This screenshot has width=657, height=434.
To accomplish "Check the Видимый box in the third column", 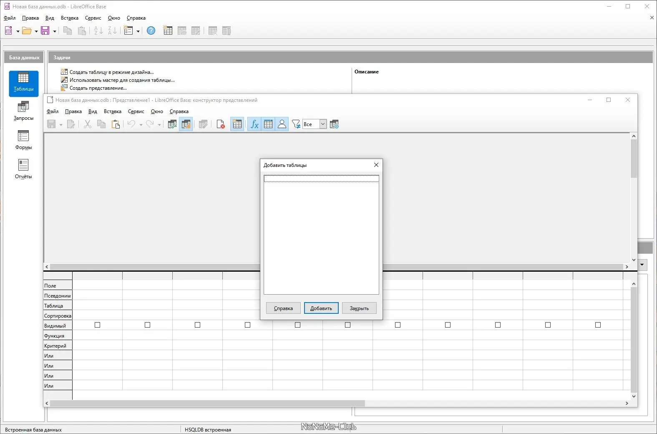I will click(x=198, y=325).
